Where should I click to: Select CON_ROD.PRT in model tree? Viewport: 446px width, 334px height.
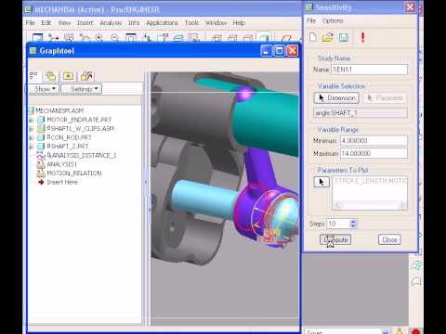click(69, 137)
